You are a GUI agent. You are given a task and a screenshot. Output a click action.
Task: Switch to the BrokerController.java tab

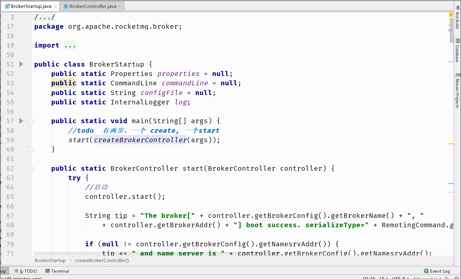92,6
